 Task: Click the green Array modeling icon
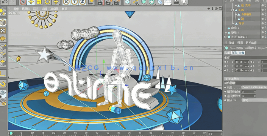pyautogui.click(x=151, y=2)
